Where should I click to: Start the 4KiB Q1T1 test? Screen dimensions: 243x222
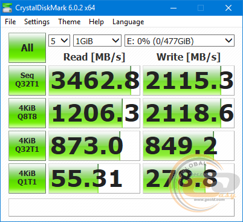tap(27, 178)
